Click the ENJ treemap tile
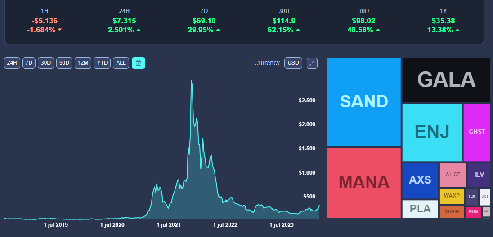 coord(432,132)
